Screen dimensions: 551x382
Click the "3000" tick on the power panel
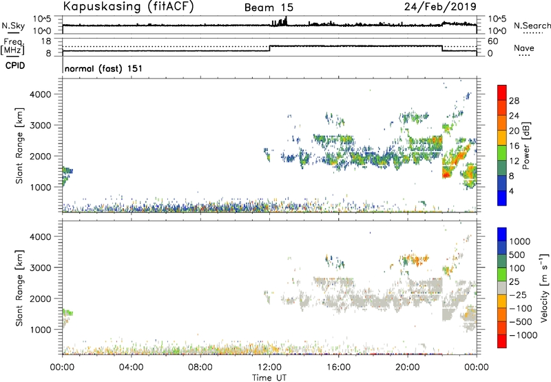(40, 125)
